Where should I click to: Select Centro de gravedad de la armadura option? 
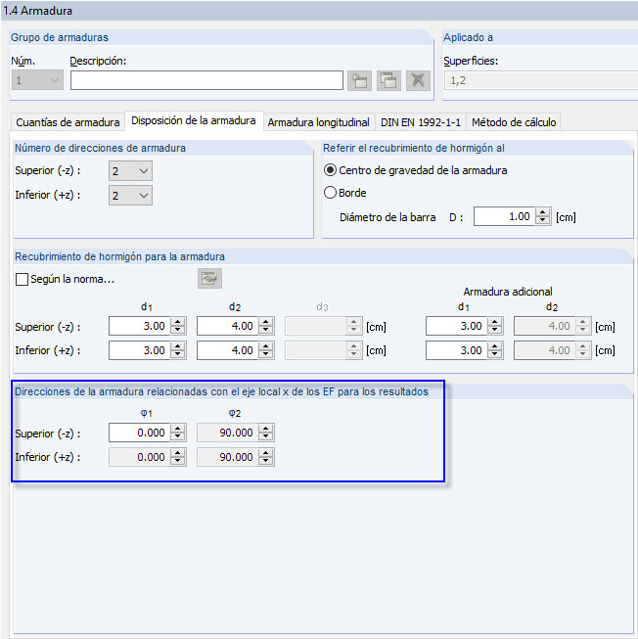[415, 170]
